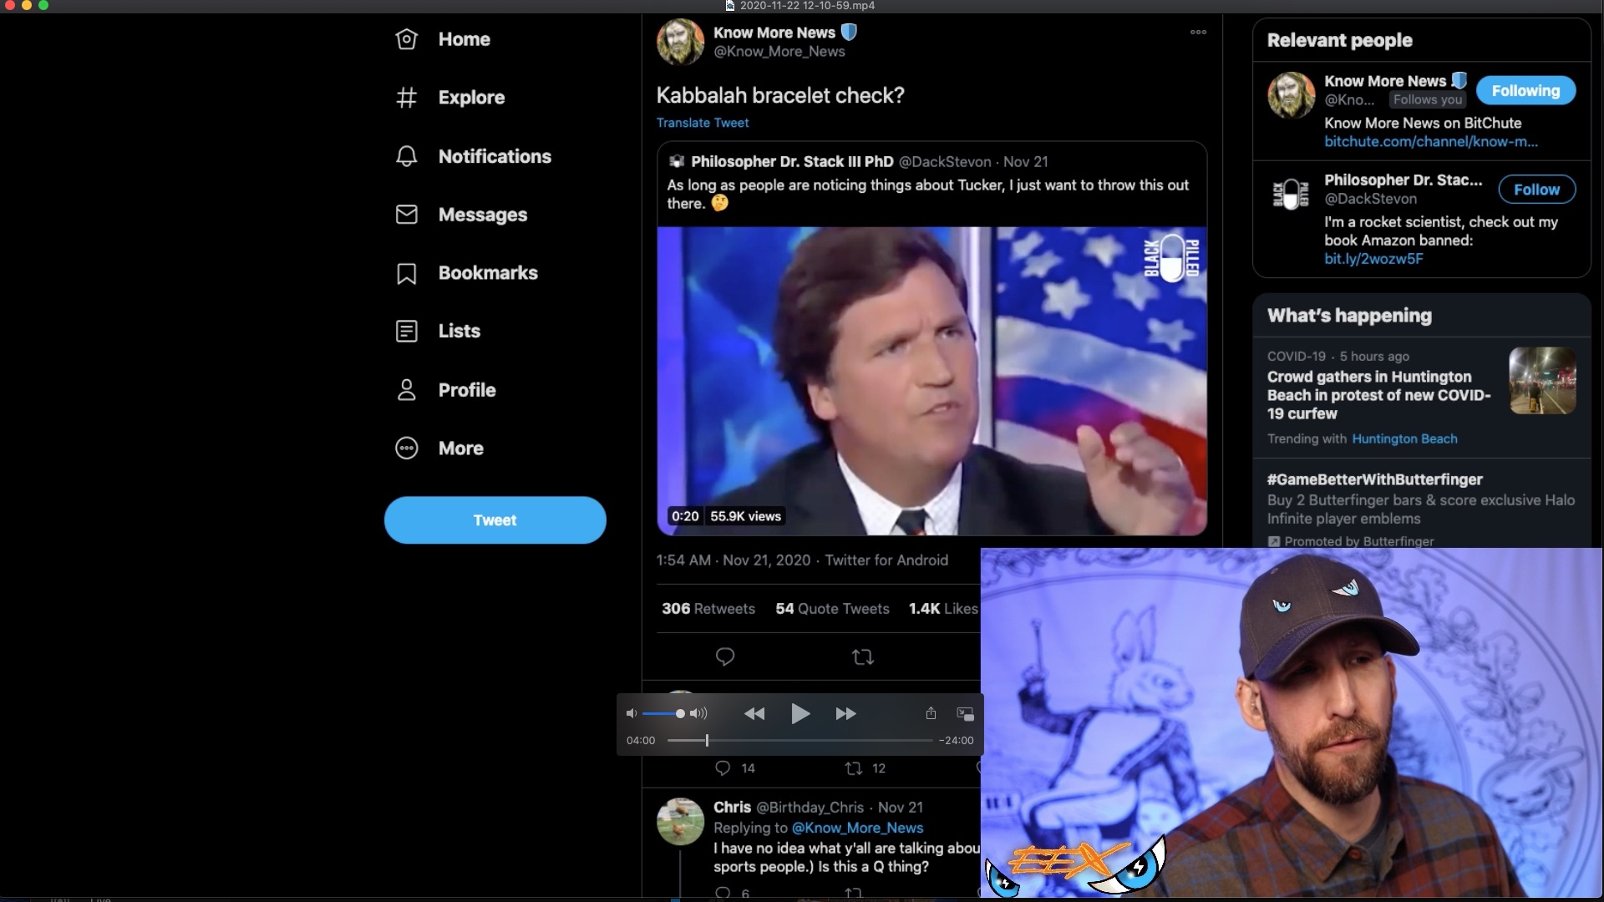Screen dimensions: 1604x902
Task: Mute using the low-volume speaker icon
Action: click(632, 713)
